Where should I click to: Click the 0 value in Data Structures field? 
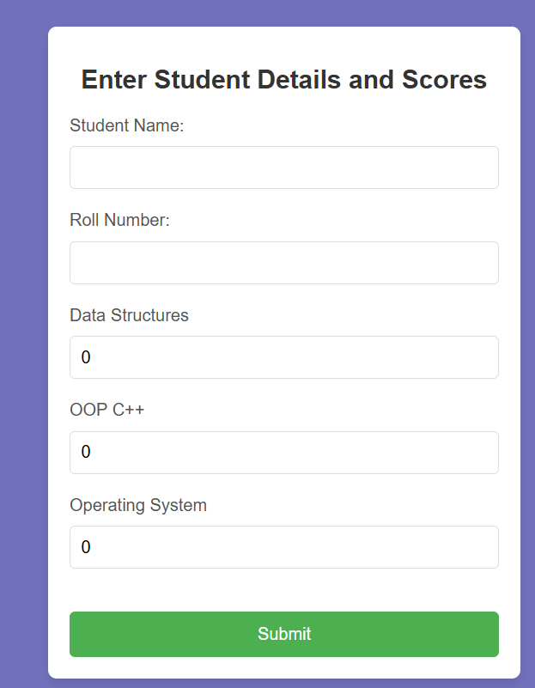point(86,357)
